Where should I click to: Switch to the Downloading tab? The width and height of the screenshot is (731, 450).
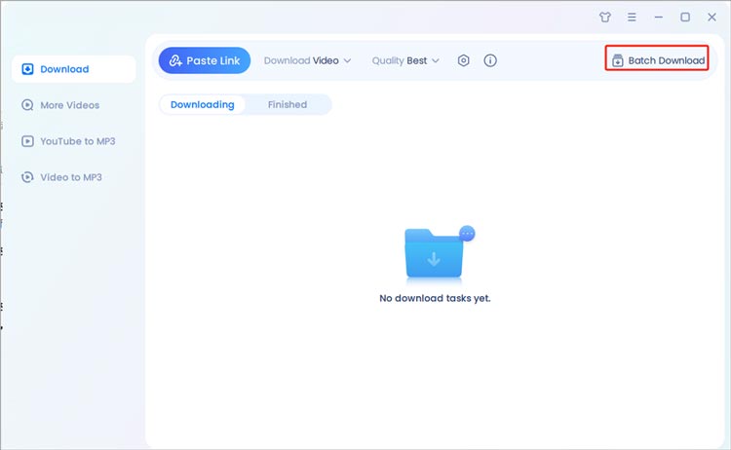(202, 104)
